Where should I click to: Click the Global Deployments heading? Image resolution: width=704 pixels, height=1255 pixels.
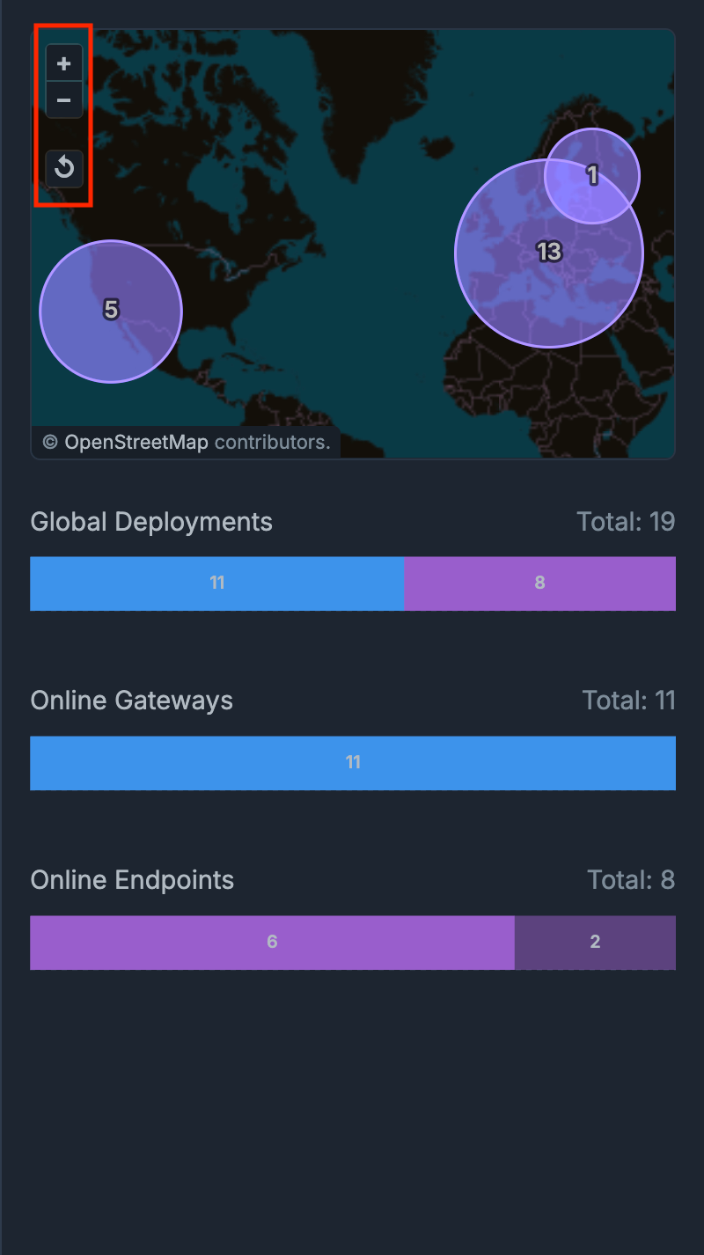pyautogui.click(x=151, y=522)
